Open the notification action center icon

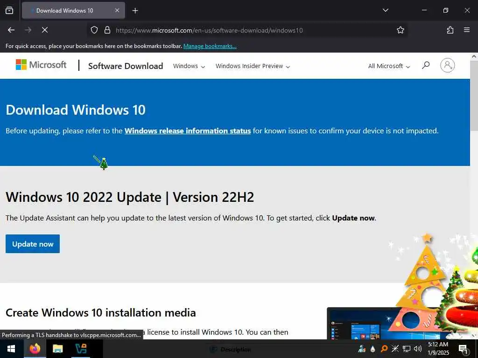464,349
